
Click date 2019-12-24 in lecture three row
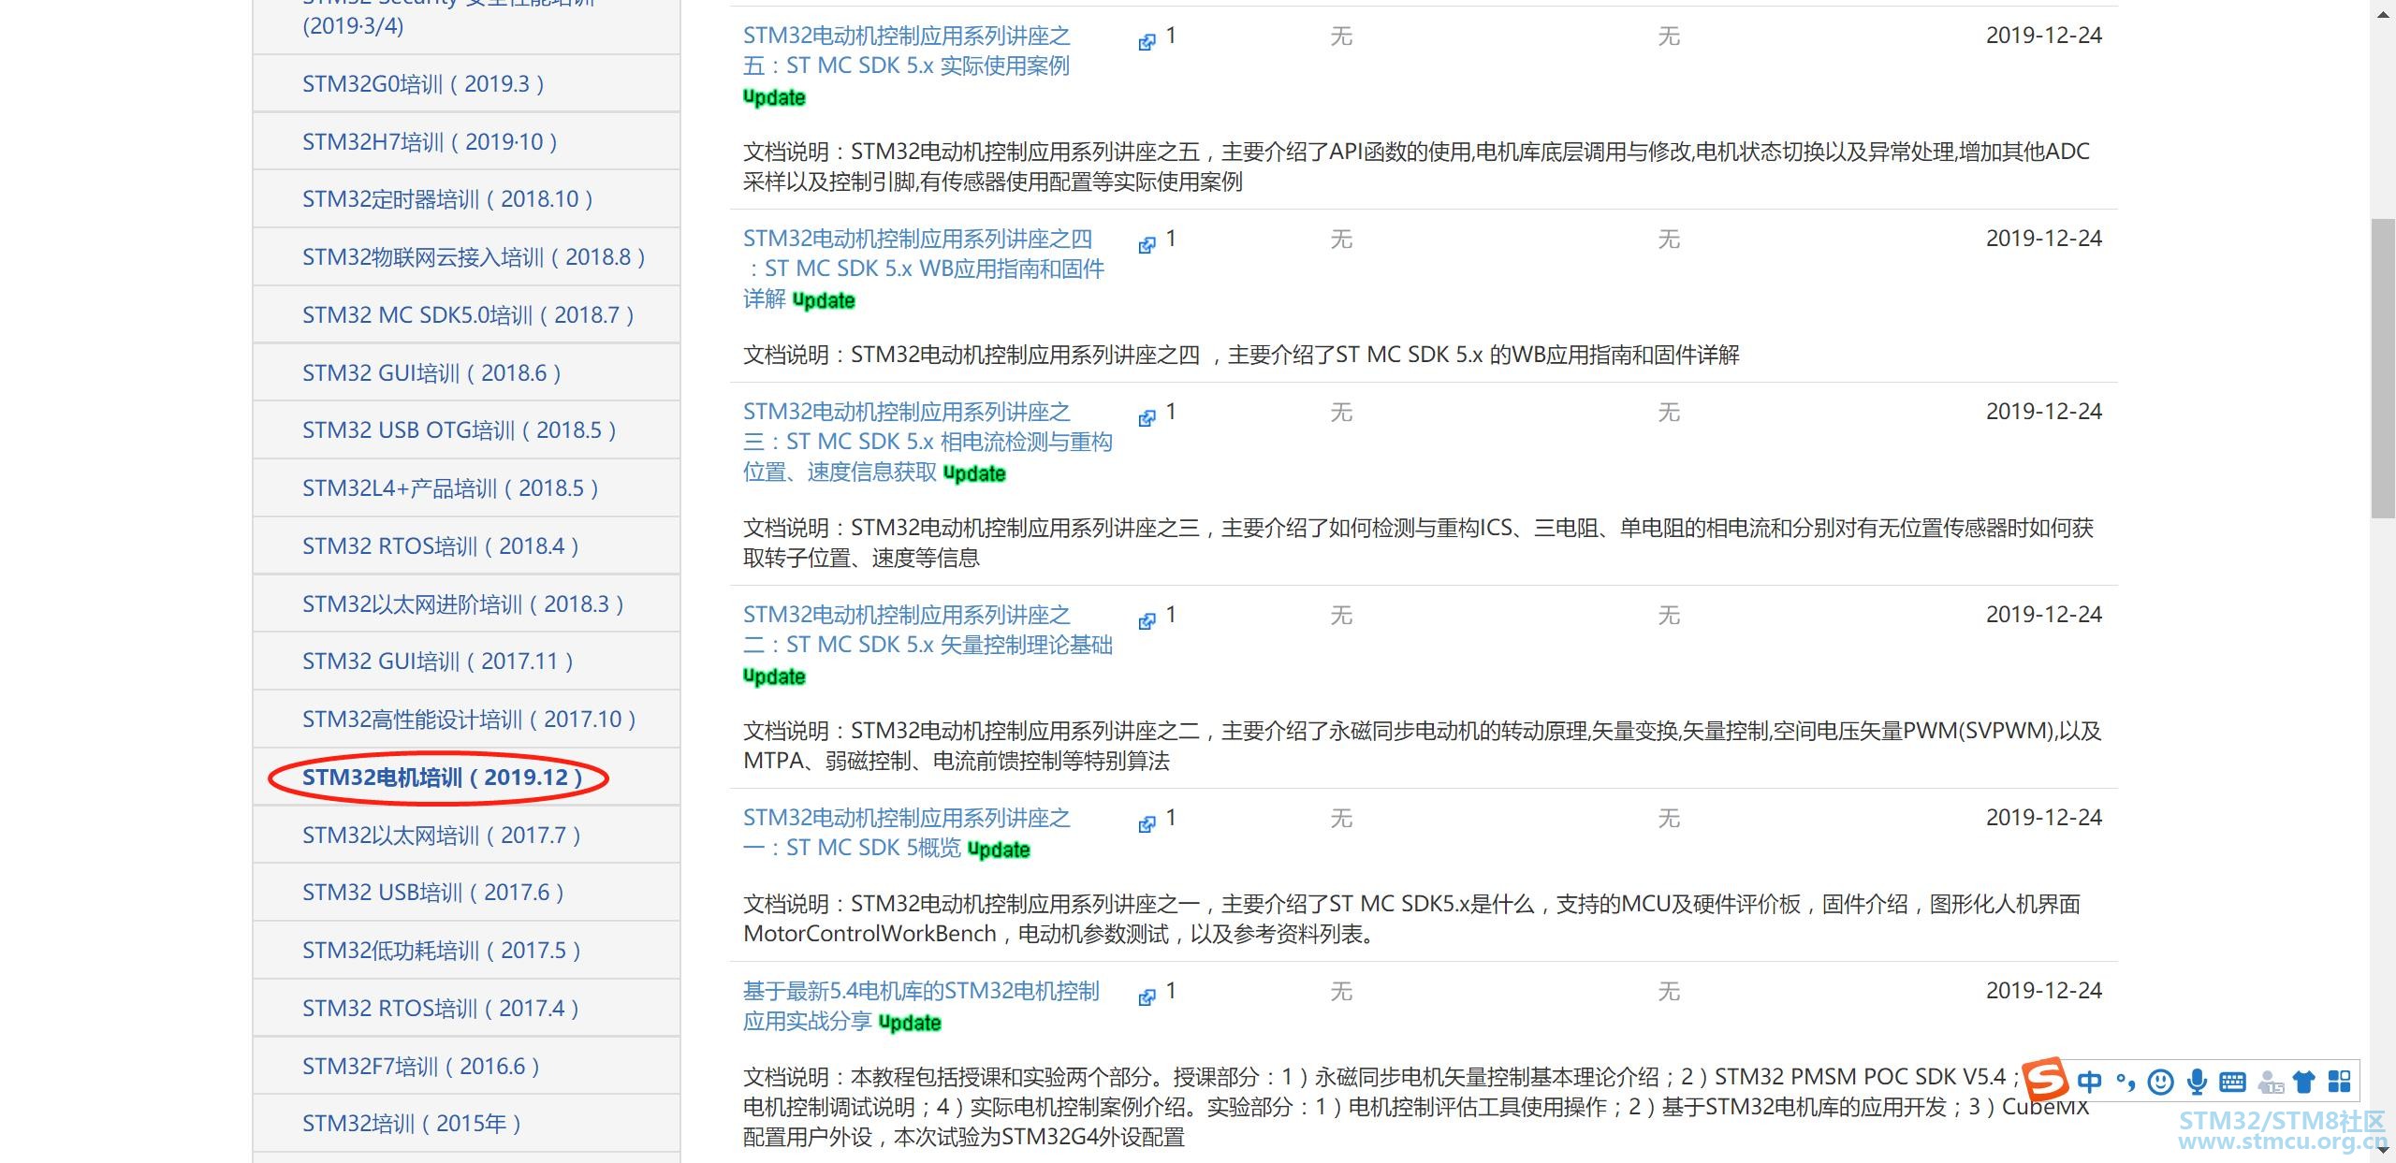pos(2044,412)
